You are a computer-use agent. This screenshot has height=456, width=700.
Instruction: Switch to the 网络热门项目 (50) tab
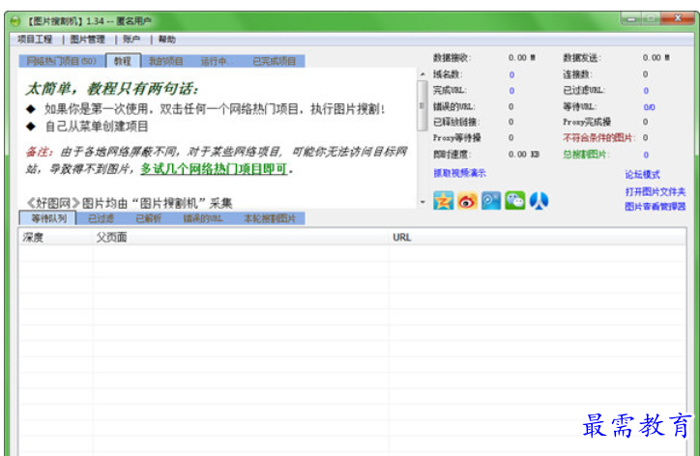[x=60, y=61]
